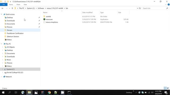Switch to Large icons view layout icon
Viewport: 170px width, 95px height.
coord(168,88)
